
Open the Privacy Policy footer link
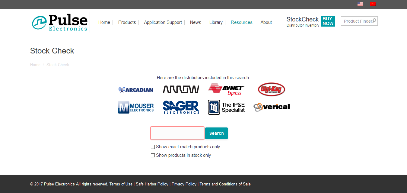[x=184, y=184]
